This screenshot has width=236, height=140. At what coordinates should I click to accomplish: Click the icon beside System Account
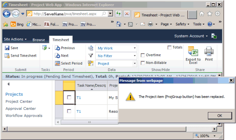coord(214,36)
